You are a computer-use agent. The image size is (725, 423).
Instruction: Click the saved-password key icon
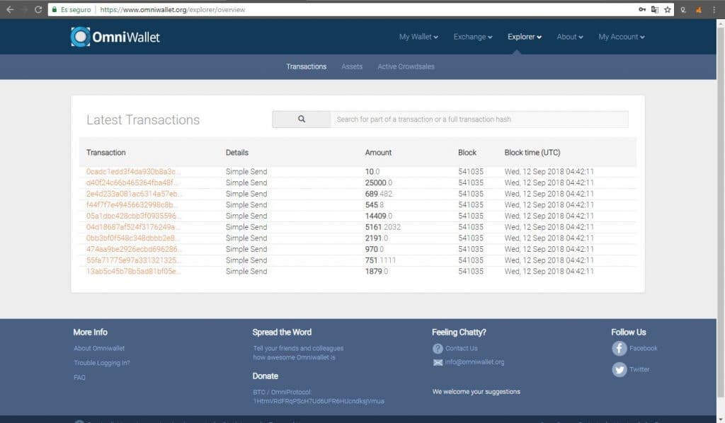pos(642,9)
